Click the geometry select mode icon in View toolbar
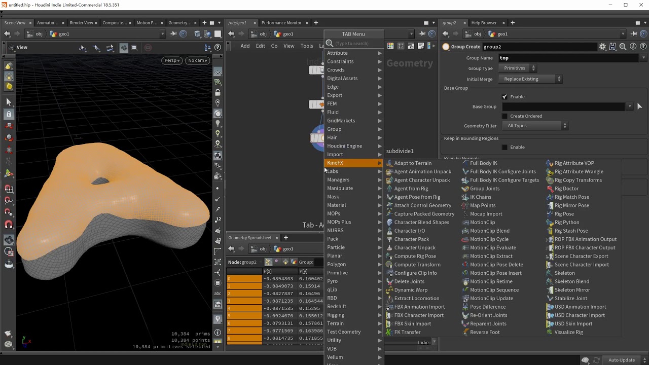649x365 pixels. pos(124,48)
